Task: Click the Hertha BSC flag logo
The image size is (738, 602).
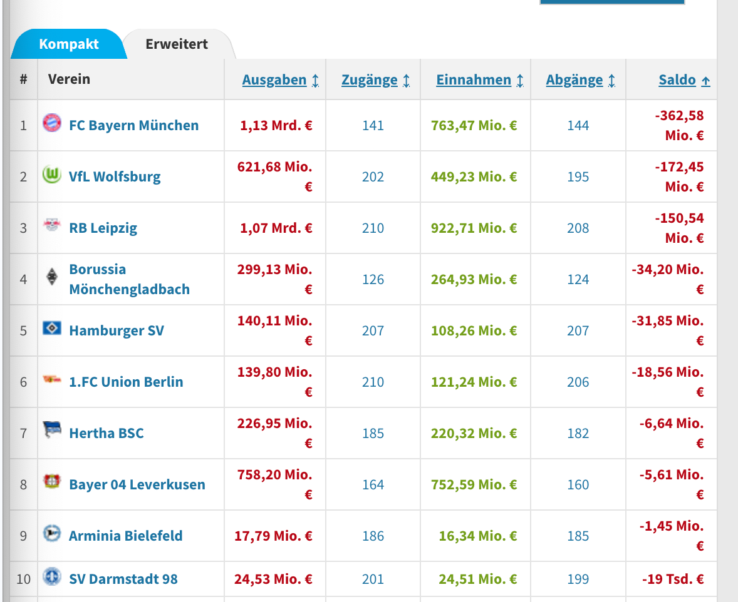Action: (51, 431)
